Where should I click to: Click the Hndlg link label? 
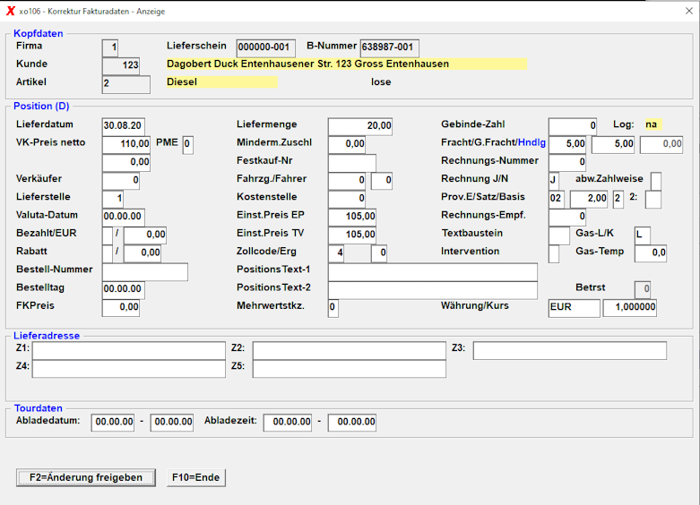531,142
